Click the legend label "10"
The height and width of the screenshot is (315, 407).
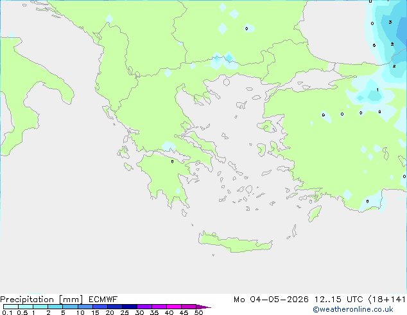click(80, 312)
